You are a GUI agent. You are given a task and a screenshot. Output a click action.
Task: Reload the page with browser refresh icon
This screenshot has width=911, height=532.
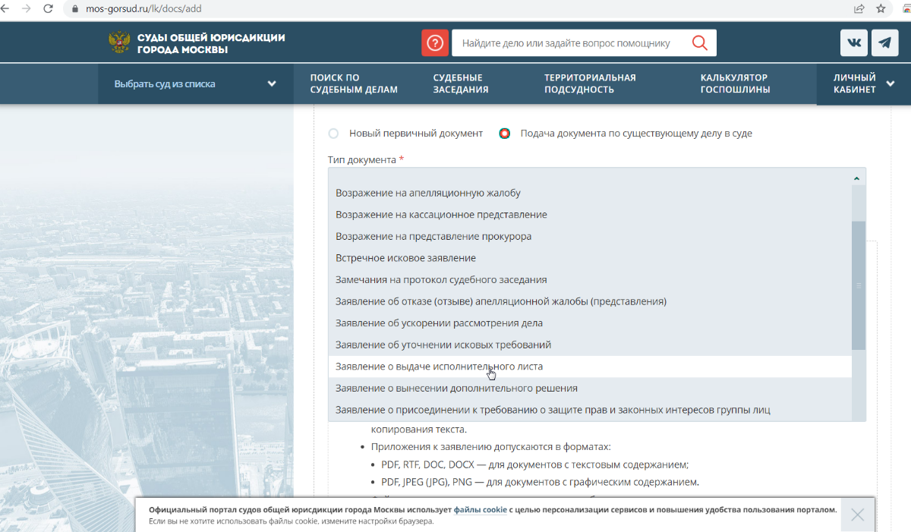(49, 9)
